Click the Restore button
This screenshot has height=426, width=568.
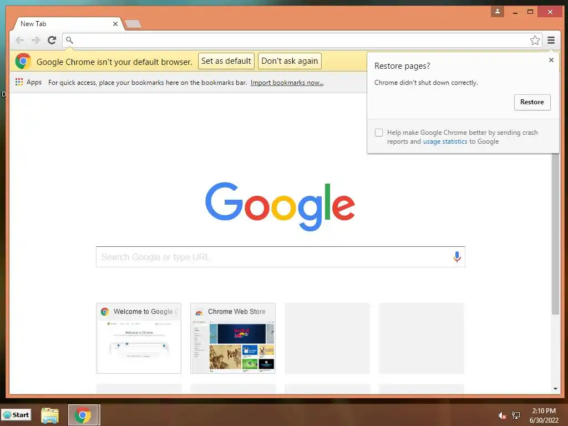(532, 102)
